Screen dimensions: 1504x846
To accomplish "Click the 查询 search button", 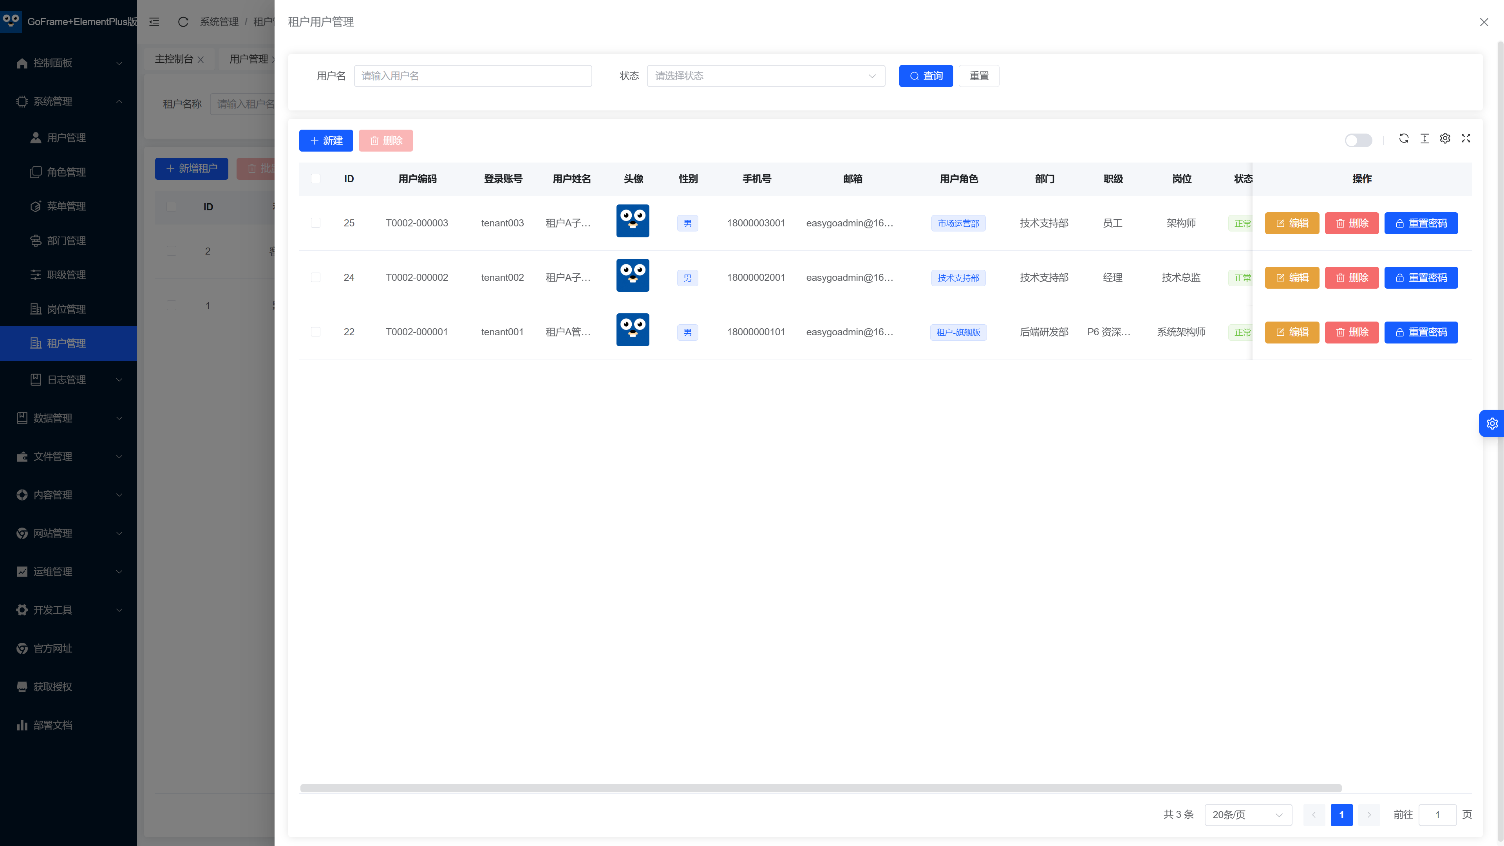I will 926,76.
